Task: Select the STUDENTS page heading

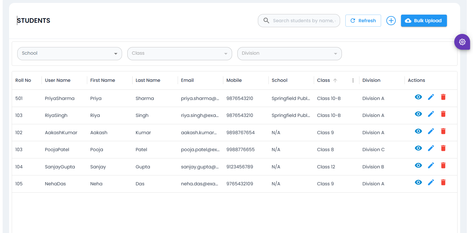Action: (34, 20)
